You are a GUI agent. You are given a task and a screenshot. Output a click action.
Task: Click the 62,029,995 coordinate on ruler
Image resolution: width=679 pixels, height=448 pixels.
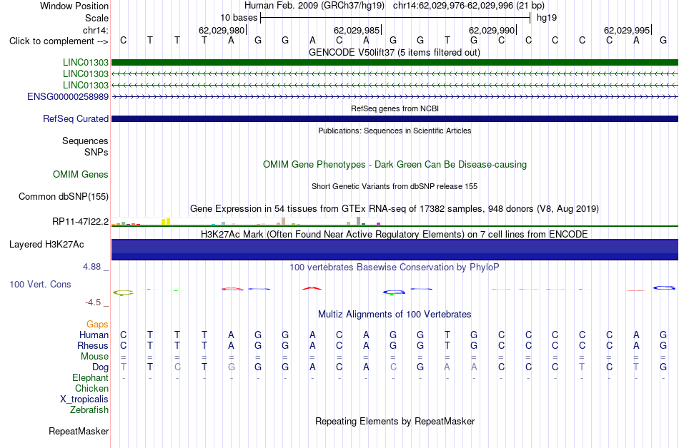click(x=627, y=30)
